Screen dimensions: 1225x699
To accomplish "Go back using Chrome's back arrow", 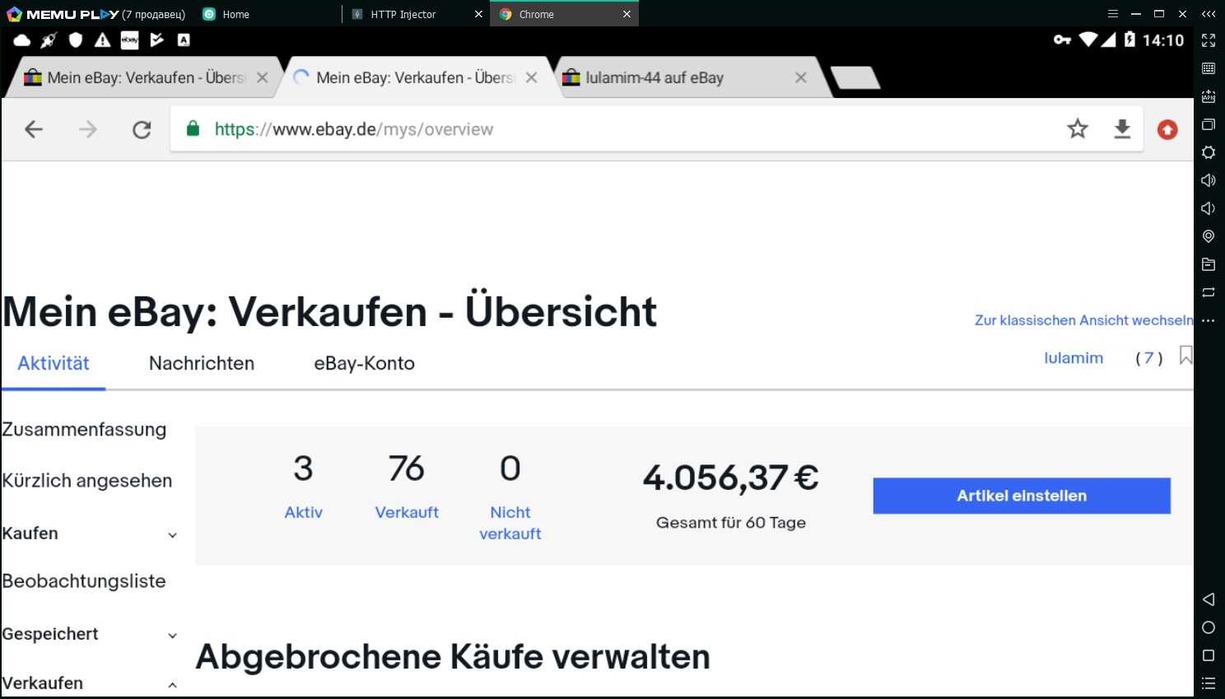I will tap(34, 129).
